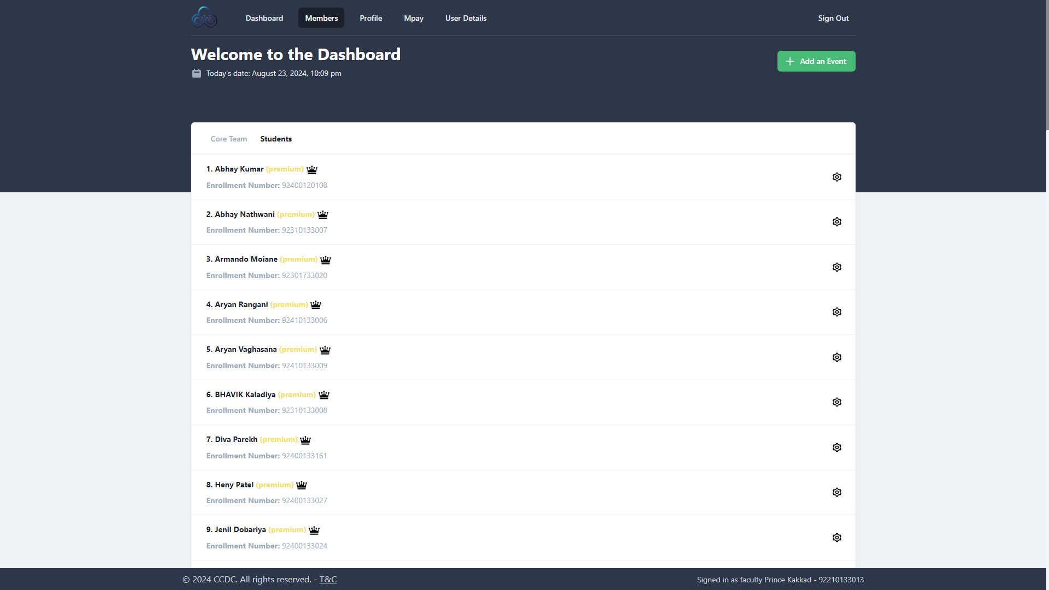Open the T&C footer link
Image resolution: width=1049 pixels, height=590 pixels.
pyautogui.click(x=328, y=579)
